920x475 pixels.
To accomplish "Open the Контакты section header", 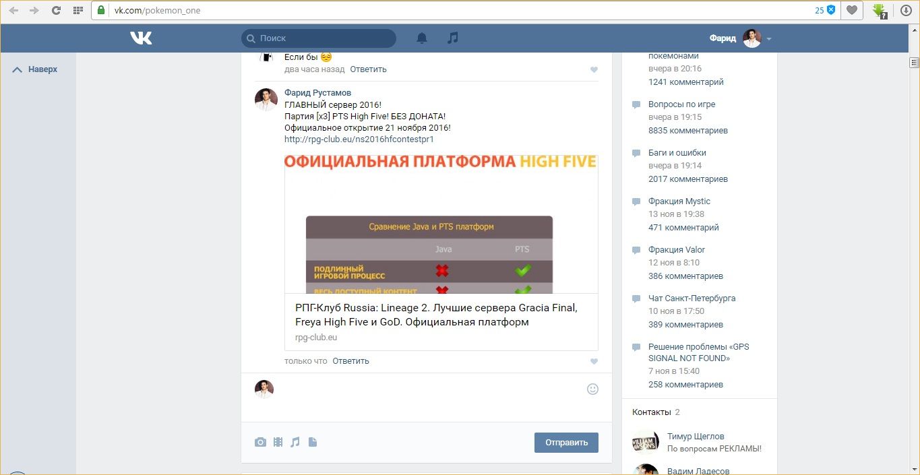I will (x=651, y=412).
